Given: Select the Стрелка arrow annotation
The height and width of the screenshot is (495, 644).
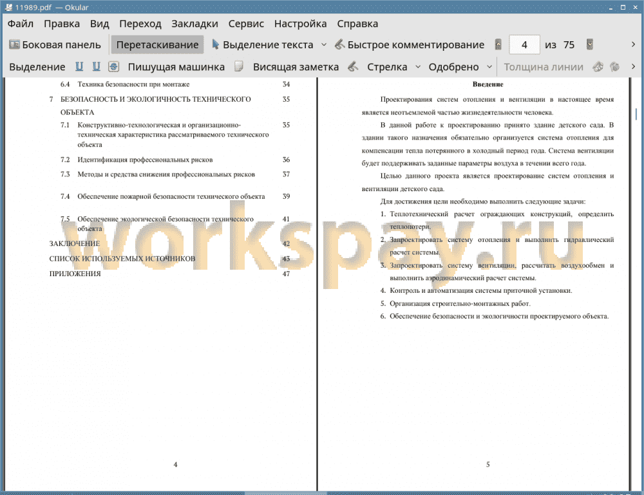Looking at the screenshot, I should pos(387,67).
